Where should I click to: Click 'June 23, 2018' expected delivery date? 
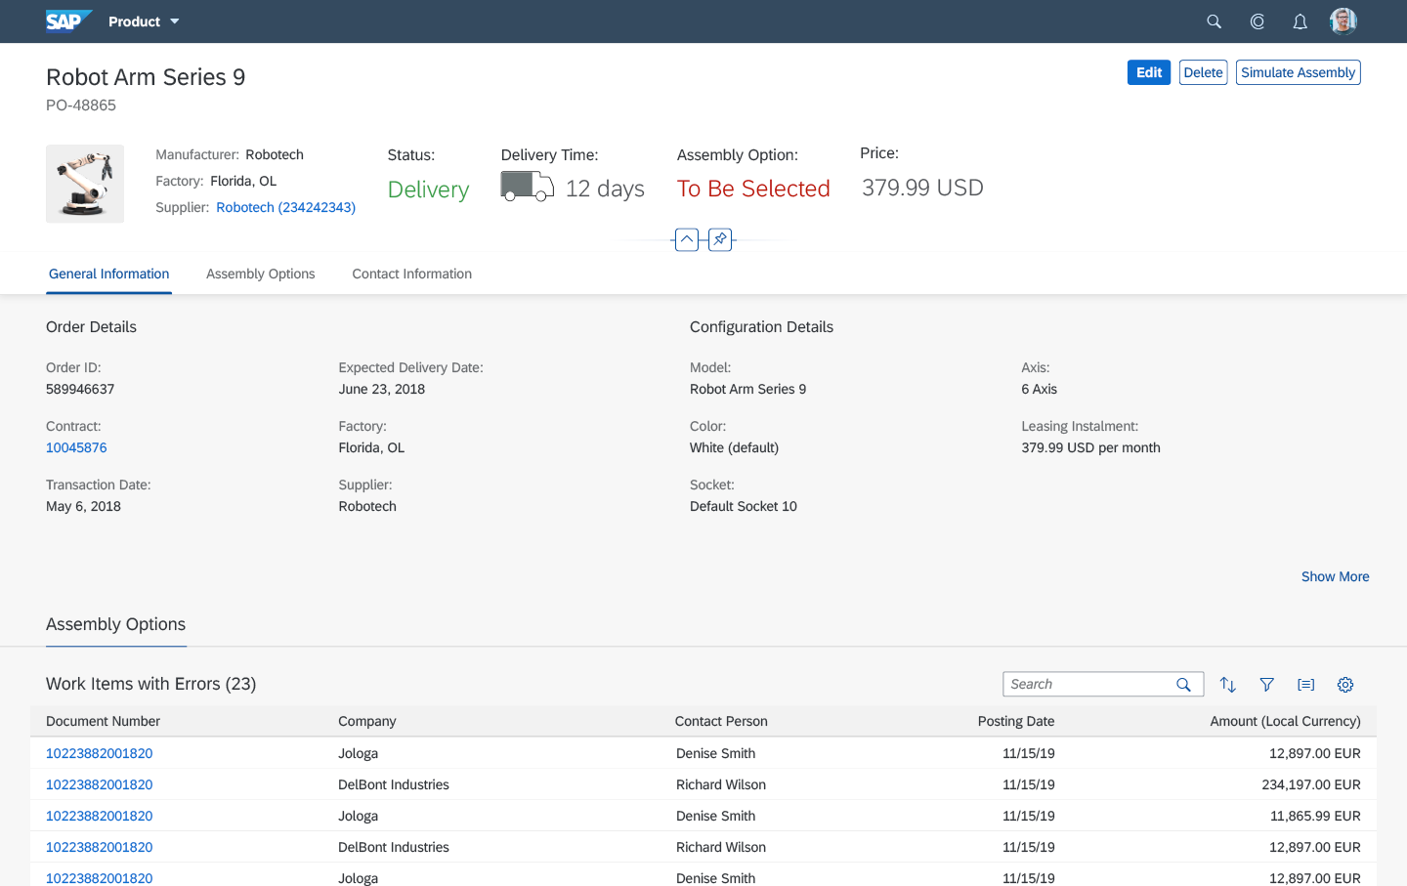(x=381, y=389)
